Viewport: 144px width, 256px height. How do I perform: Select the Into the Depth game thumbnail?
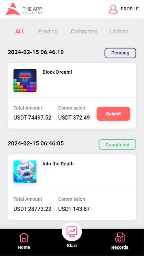[x=25, y=172]
